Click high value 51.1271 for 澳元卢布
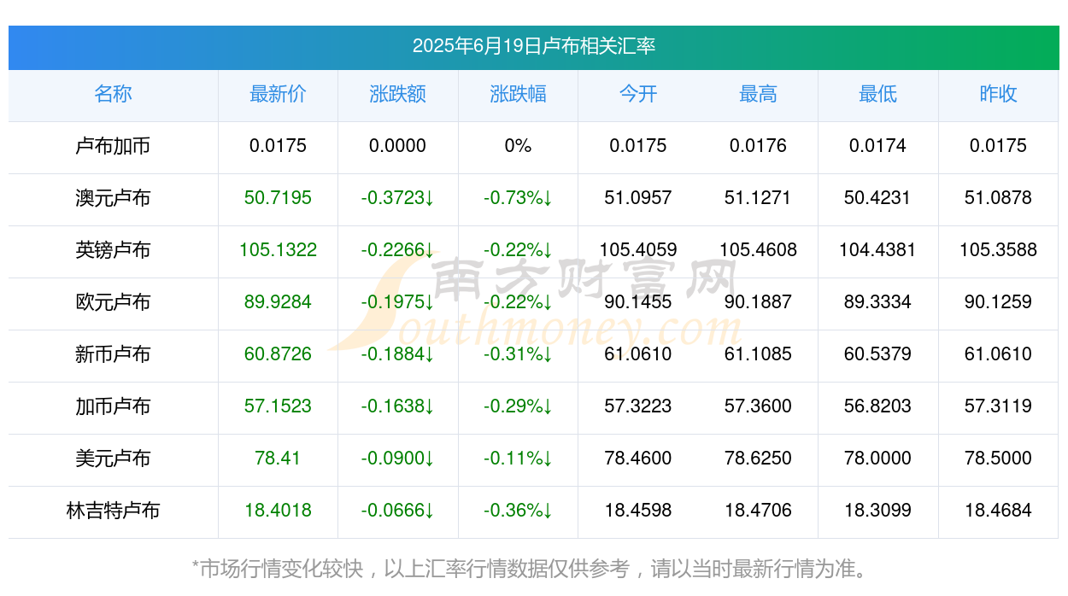Screen dimensions: 1068x596 (758, 198)
